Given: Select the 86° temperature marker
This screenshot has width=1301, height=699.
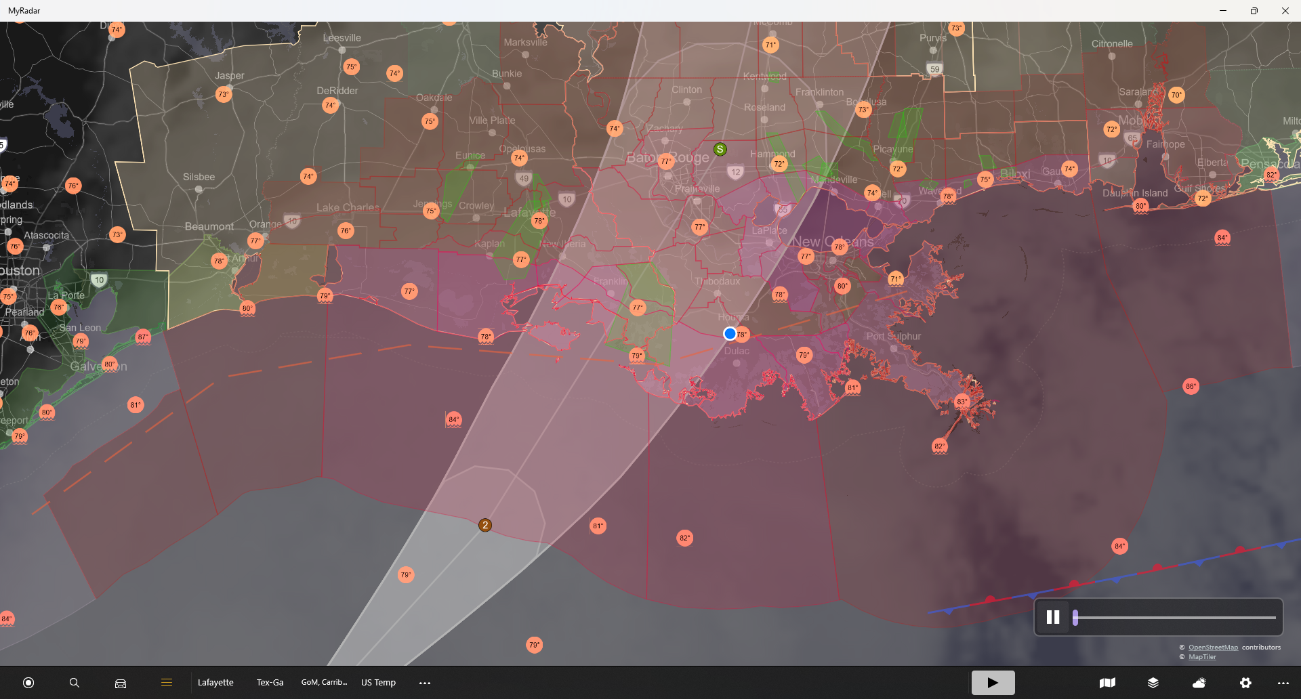Looking at the screenshot, I should [x=1191, y=387].
